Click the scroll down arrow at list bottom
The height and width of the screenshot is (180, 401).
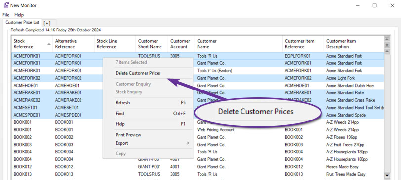387,175
